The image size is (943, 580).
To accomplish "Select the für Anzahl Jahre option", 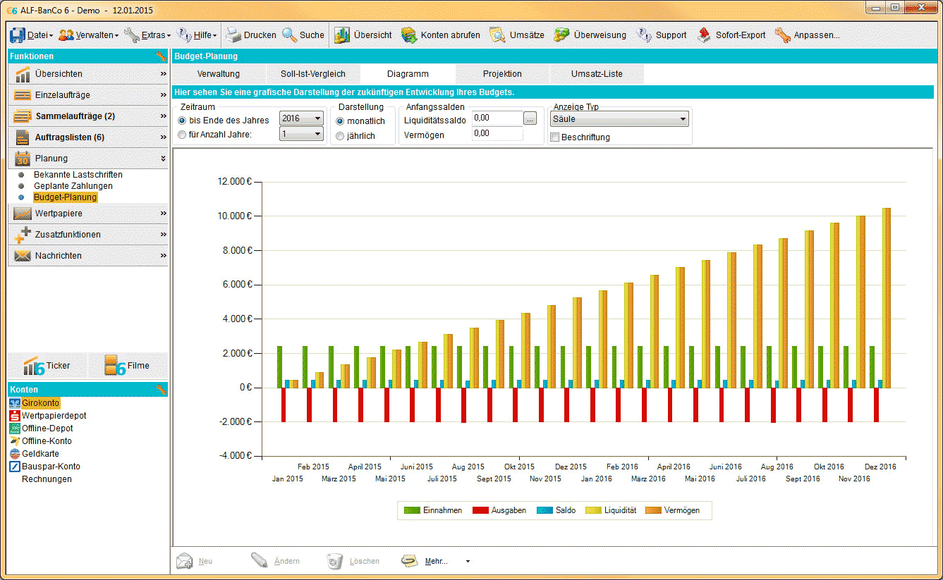I will (182, 134).
